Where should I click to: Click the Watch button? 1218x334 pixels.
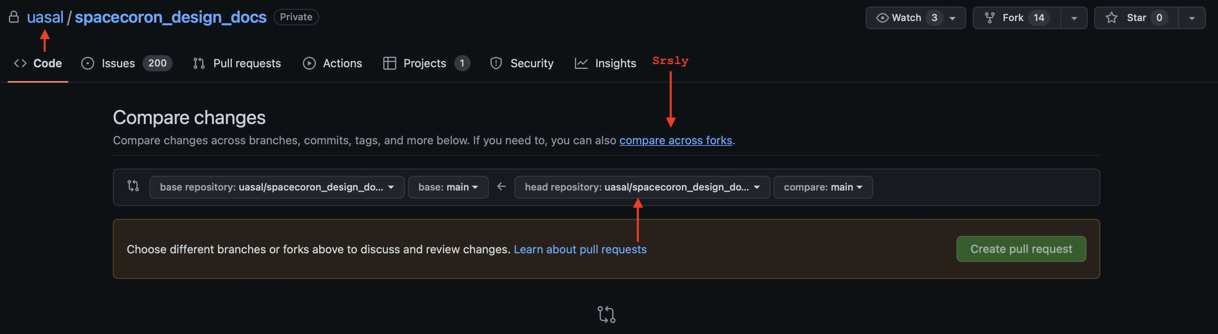tap(916, 18)
